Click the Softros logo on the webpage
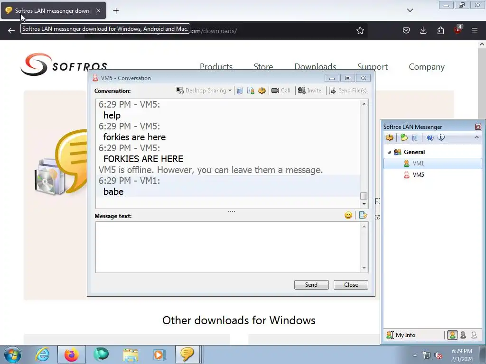Image resolution: width=486 pixels, height=364 pixels. 64,64
